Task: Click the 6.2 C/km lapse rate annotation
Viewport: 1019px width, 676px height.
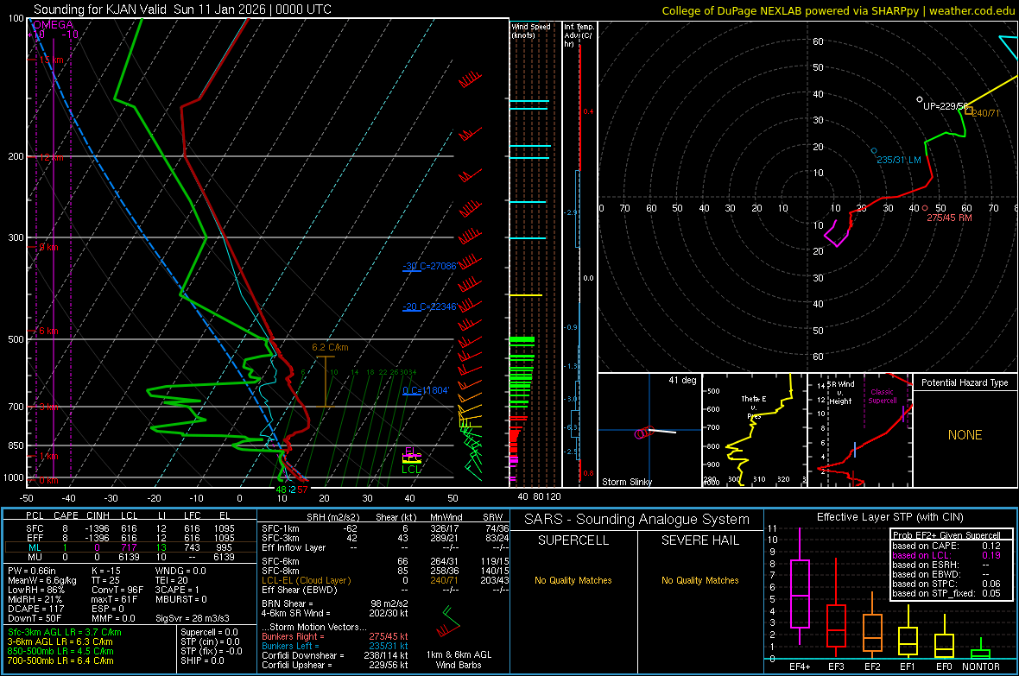Action: [x=330, y=348]
